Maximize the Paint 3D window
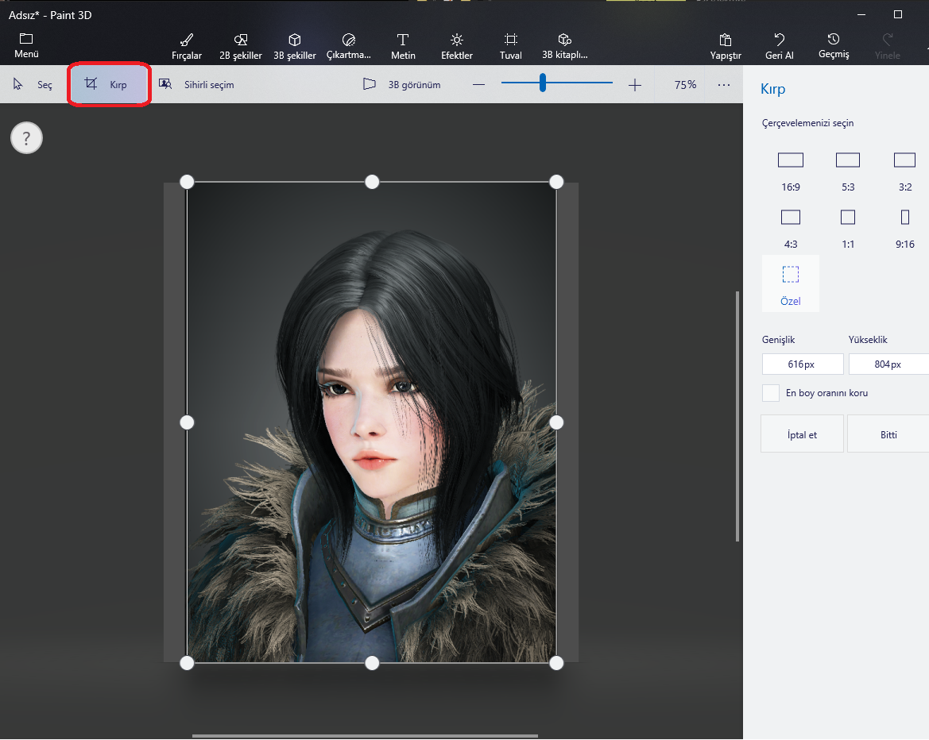Viewport: 929px width, 740px height. pyautogui.click(x=897, y=15)
